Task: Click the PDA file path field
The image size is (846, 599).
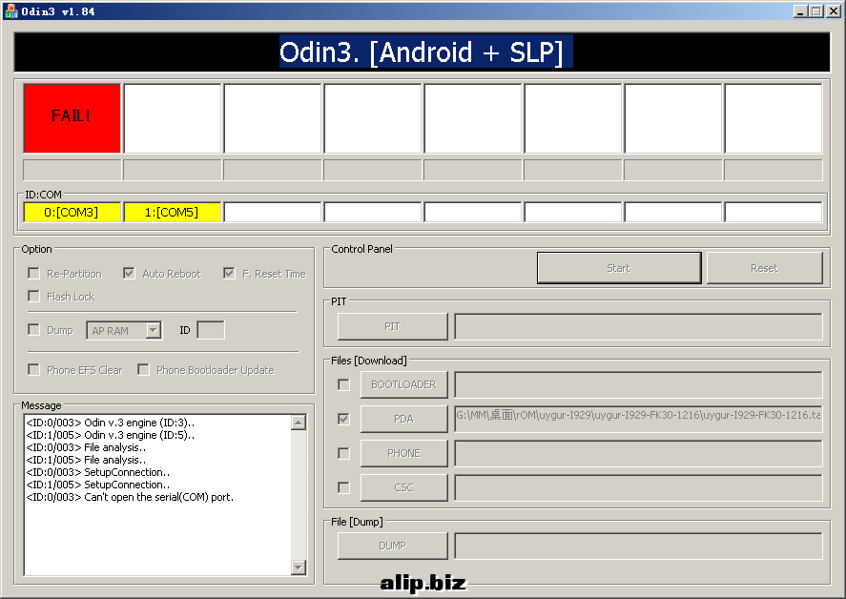Action: (x=638, y=420)
